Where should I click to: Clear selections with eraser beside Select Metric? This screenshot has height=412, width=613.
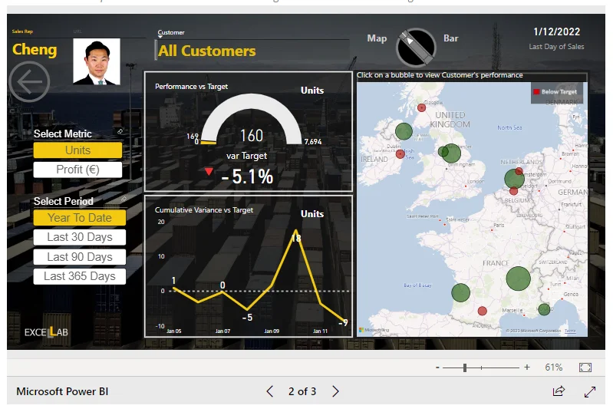click(x=120, y=132)
